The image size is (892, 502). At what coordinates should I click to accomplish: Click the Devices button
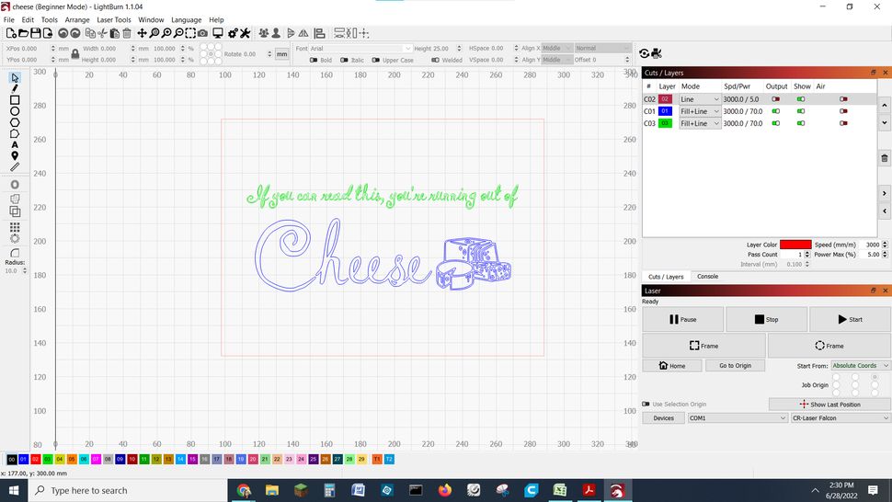click(x=663, y=418)
